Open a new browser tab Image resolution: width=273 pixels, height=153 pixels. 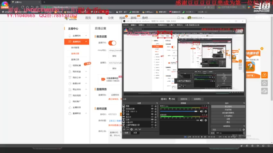coord(44,2)
